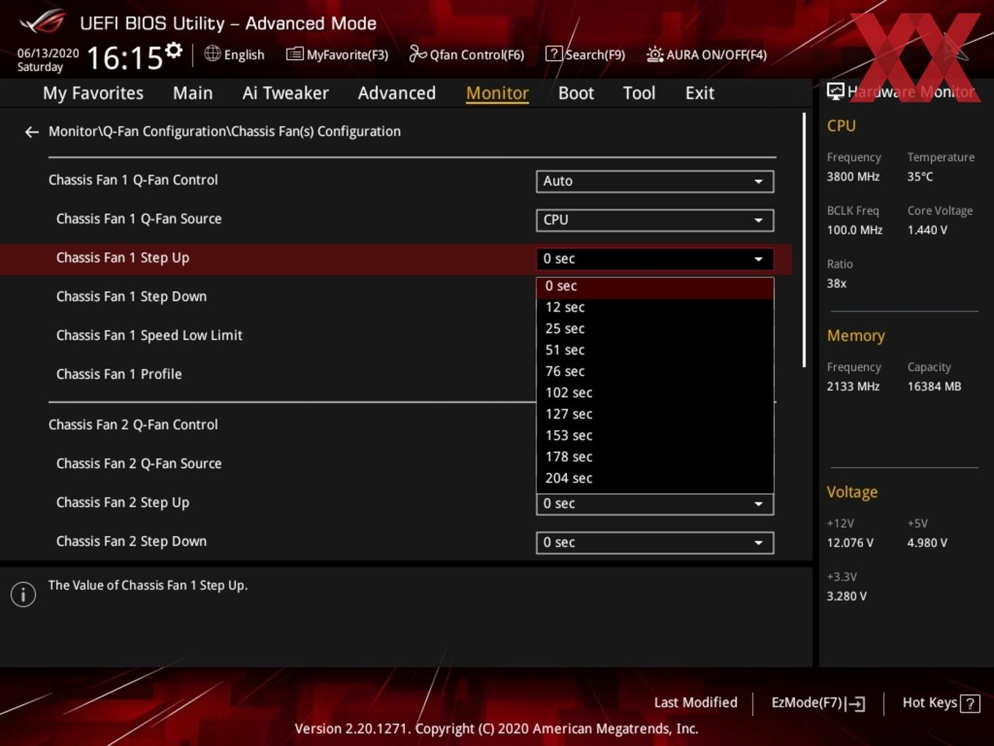Screen dimensions: 994x746
Task: Click the EzMode exit arrow icon
Action: (856, 704)
